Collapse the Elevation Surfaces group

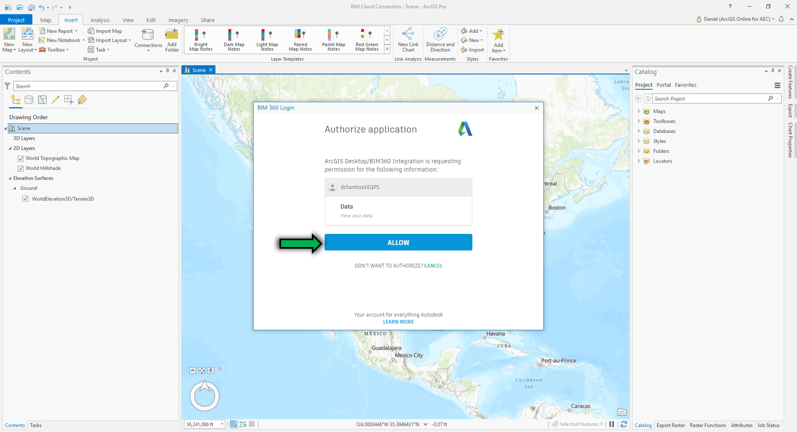(x=10, y=179)
